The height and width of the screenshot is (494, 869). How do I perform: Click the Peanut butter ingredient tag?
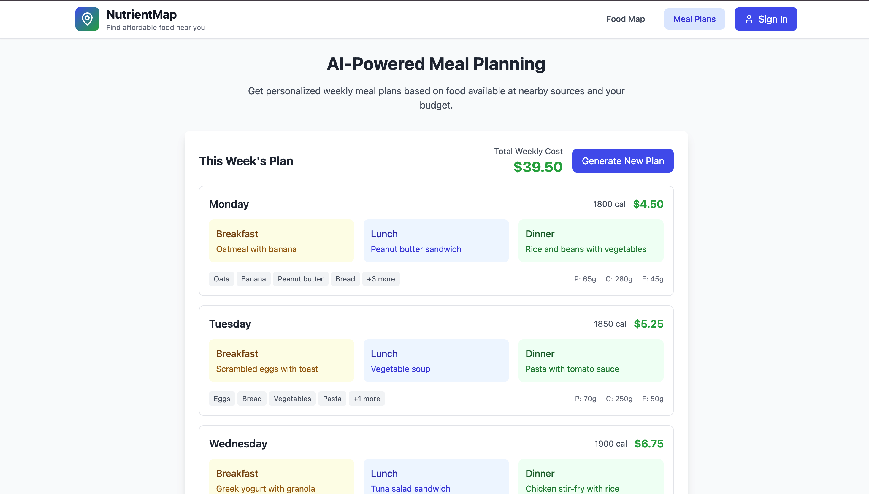(x=300, y=279)
